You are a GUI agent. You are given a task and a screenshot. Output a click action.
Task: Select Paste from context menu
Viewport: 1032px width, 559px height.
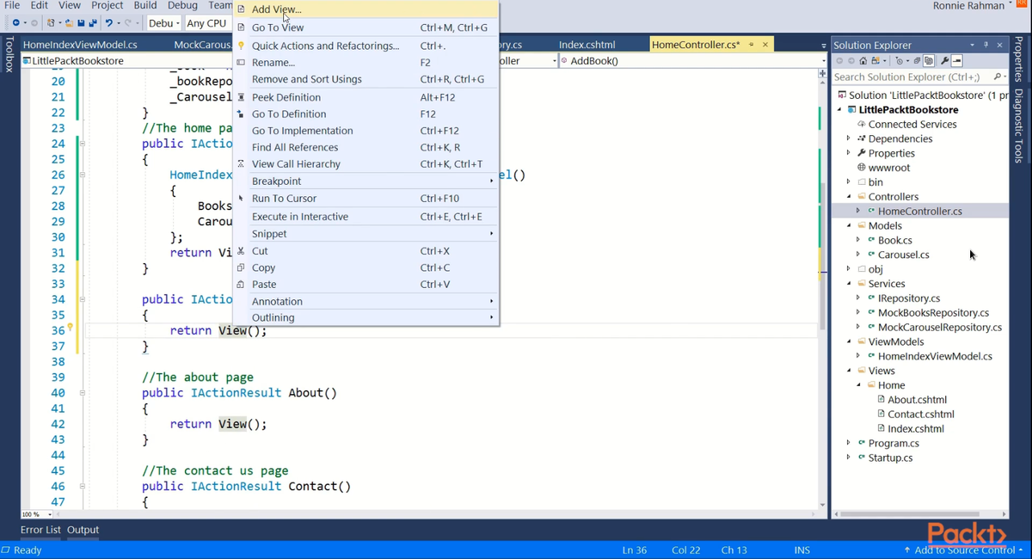coord(366,284)
